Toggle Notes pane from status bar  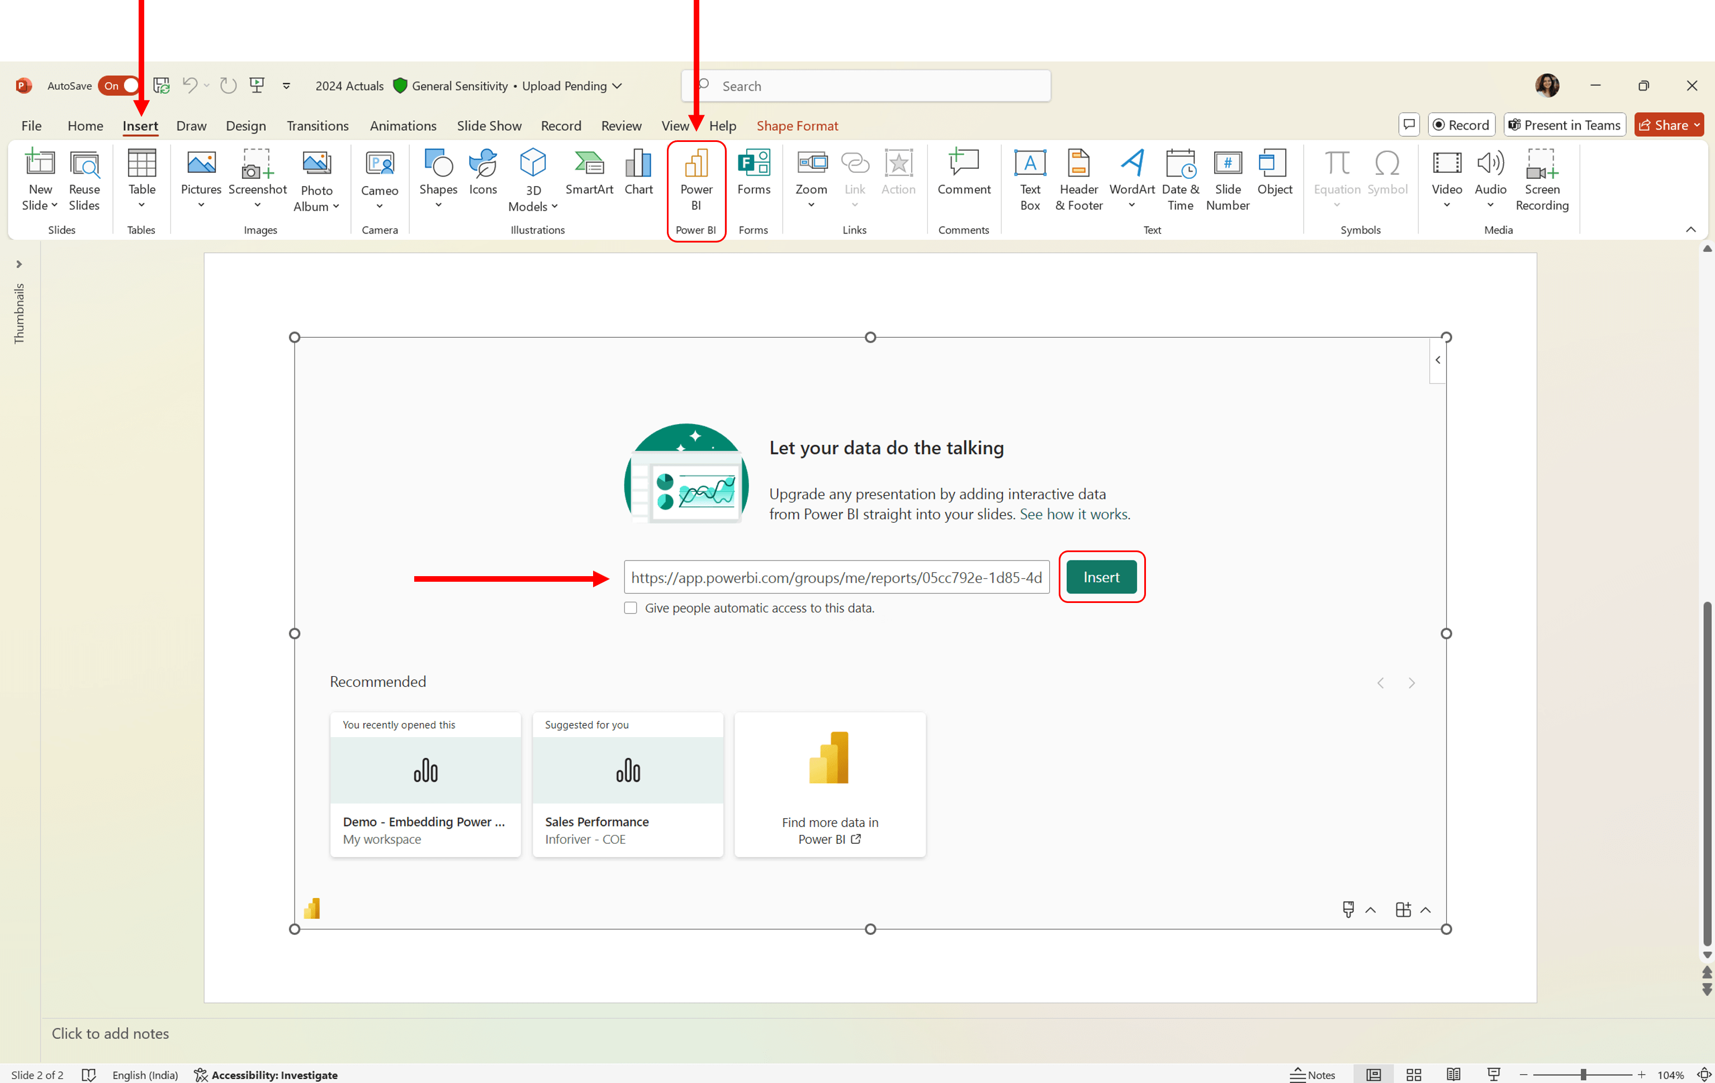click(x=1313, y=1075)
